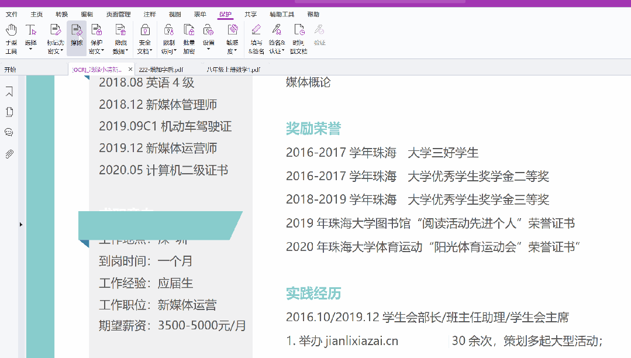
Task: Open the 八年级上册数学1.pdf tab
Action: (233, 69)
